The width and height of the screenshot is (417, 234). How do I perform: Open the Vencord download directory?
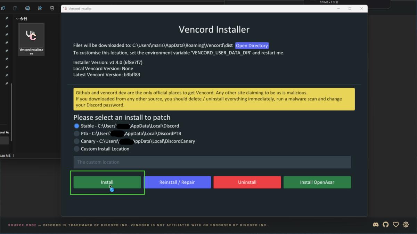point(252,45)
